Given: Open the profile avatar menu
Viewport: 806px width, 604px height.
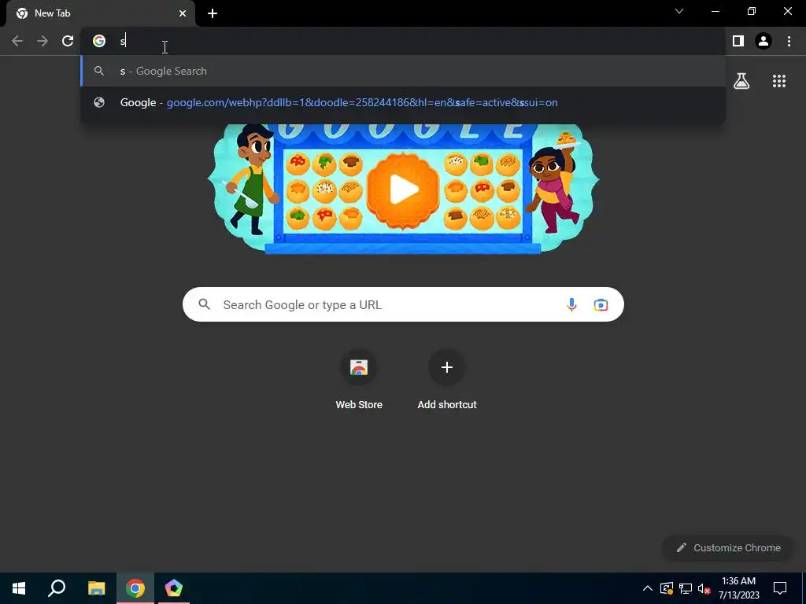Looking at the screenshot, I should (763, 41).
